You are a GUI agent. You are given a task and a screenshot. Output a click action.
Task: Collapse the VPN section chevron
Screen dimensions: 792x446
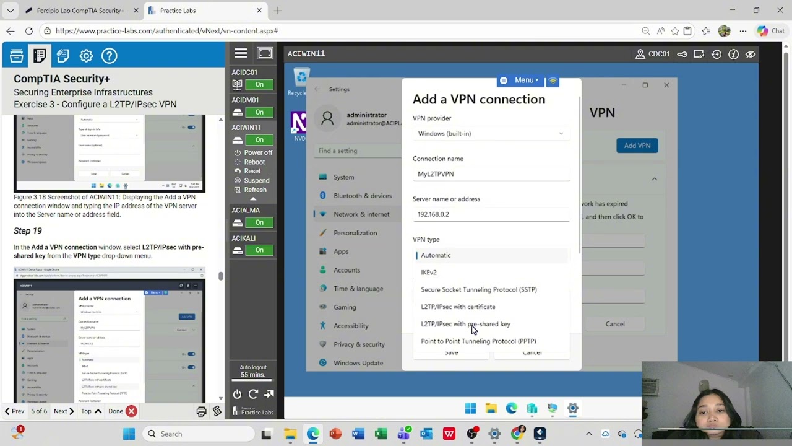[654, 178]
